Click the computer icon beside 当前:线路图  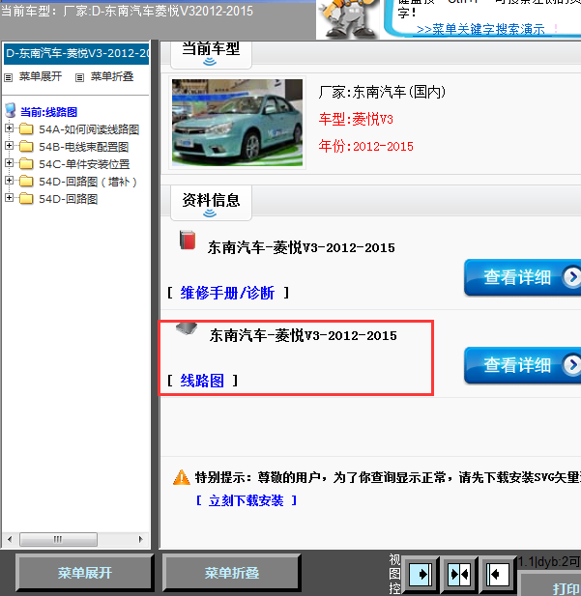(x=11, y=111)
